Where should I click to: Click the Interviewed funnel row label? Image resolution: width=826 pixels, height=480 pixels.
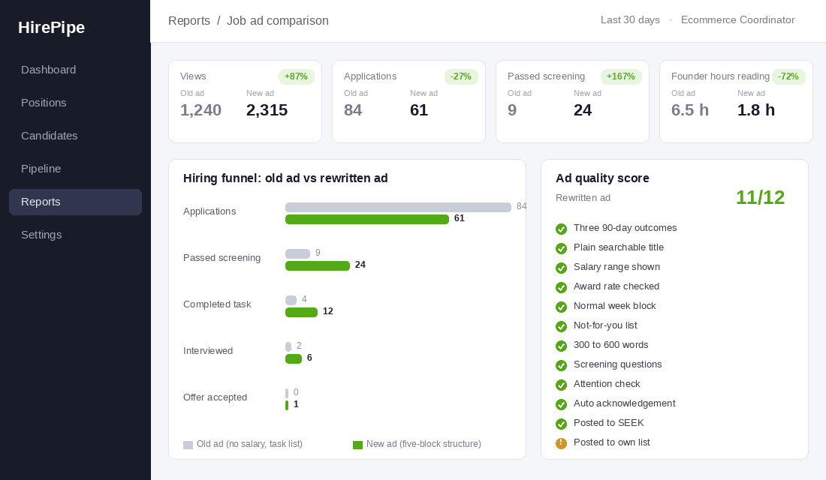[208, 351]
